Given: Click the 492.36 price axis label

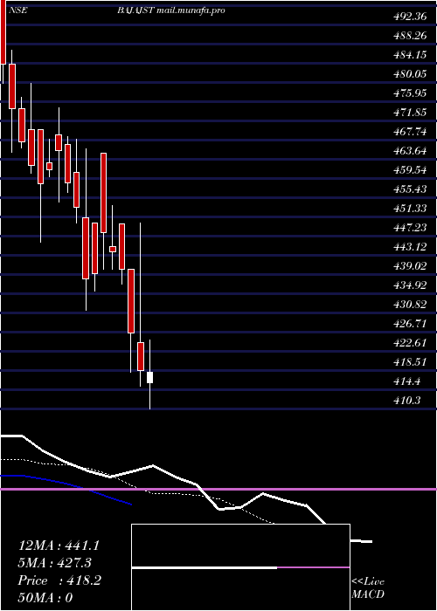Looking at the screenshot, I should (x=409, y=17).
